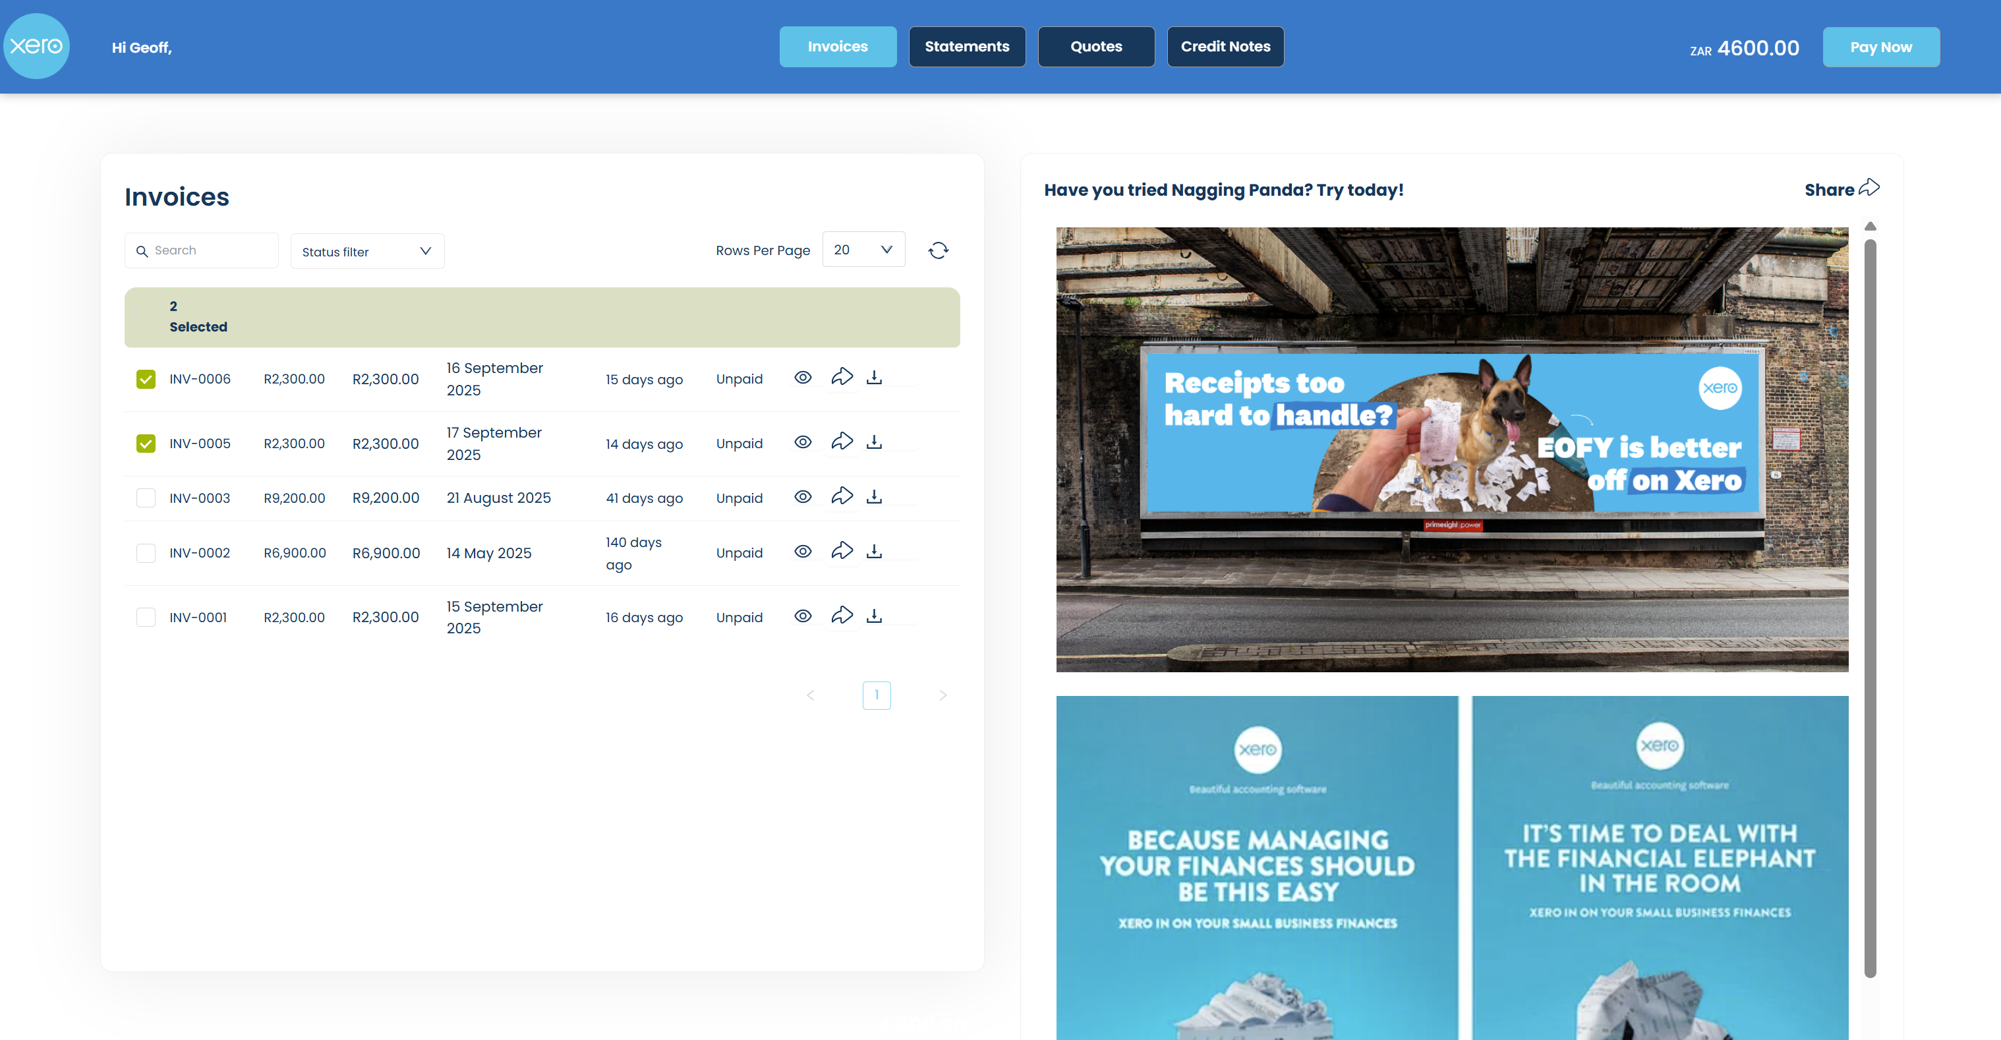Share invoice INV-0002 using arrow icon
The image size is (2001, 1040).
point(842,552)
